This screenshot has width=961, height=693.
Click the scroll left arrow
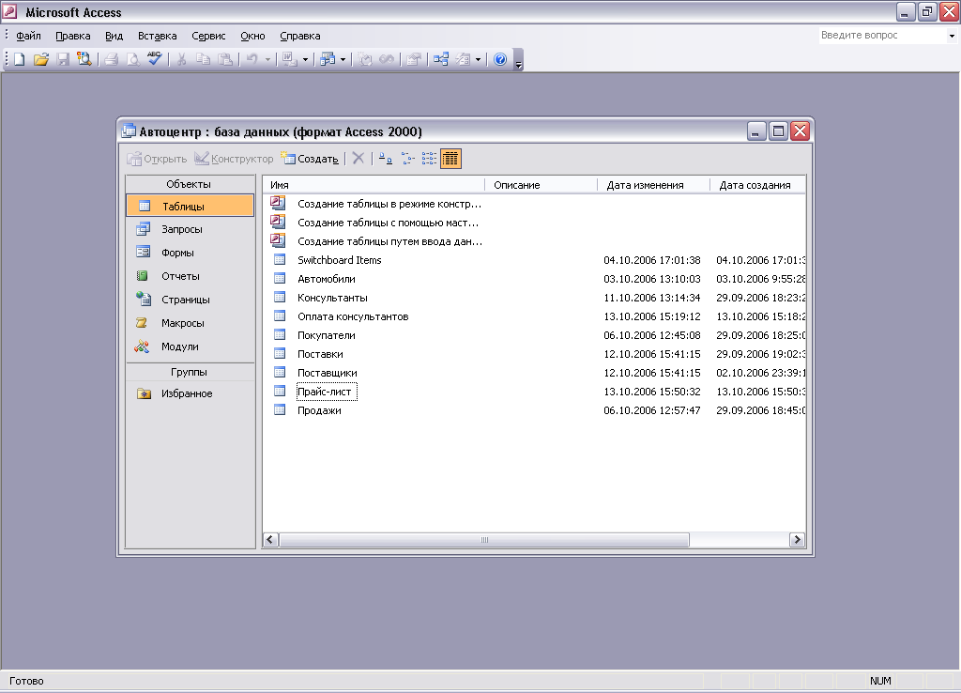pyautogui.click(x=271, y=540)
